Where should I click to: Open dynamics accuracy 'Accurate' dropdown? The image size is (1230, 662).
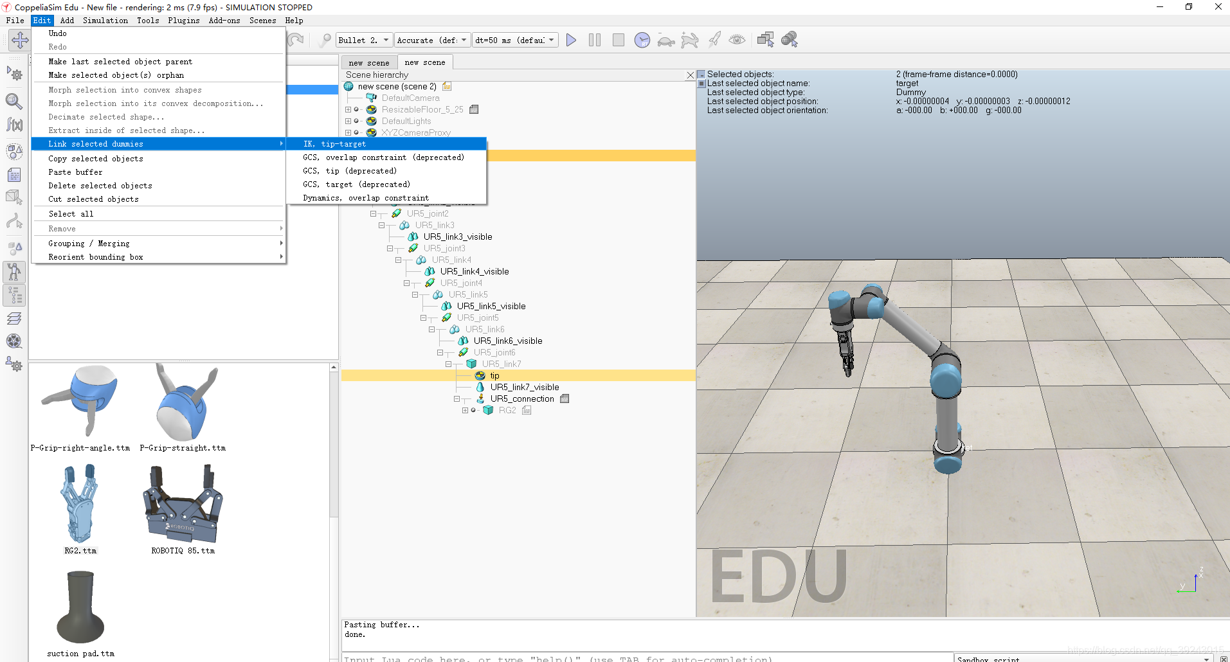point(432,40)
